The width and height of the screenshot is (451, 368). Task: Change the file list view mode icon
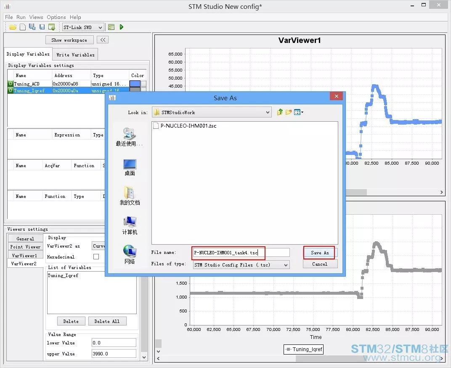pos(298,112)
